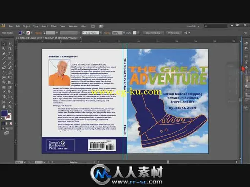The height and width of the screenshot is (187, 250).
Task: Enable Draw Behind mode
Action: pyautogui.click(x=7, y=128)
